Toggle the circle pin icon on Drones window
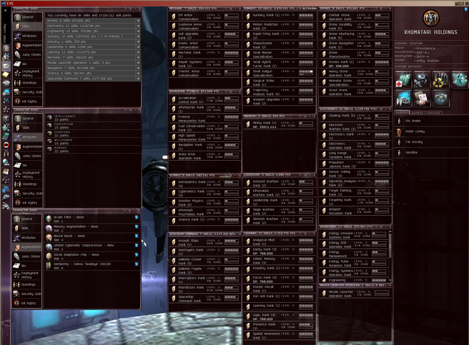The width and height of the screenshot is (469, 345). [x=381, y=9]
